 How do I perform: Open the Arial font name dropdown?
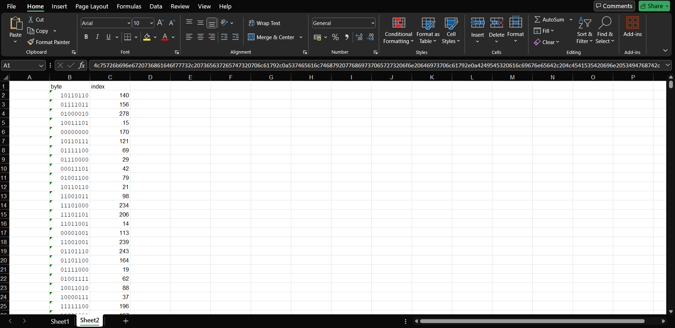[129, 23]
